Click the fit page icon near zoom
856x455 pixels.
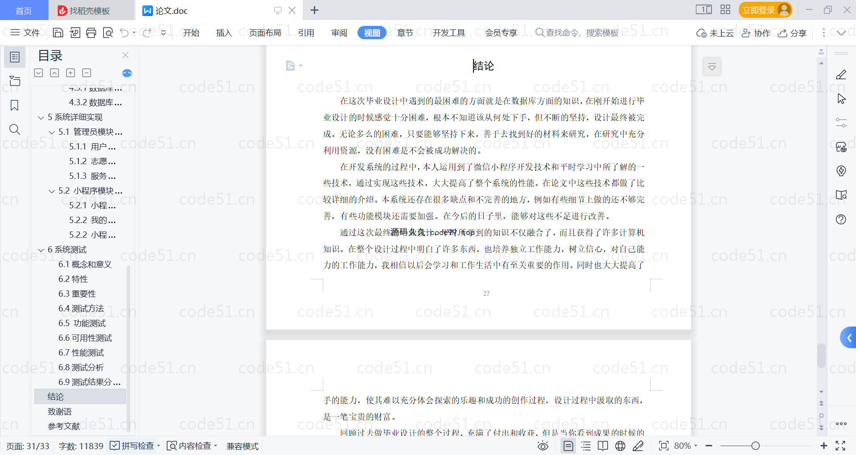(663, 446)
